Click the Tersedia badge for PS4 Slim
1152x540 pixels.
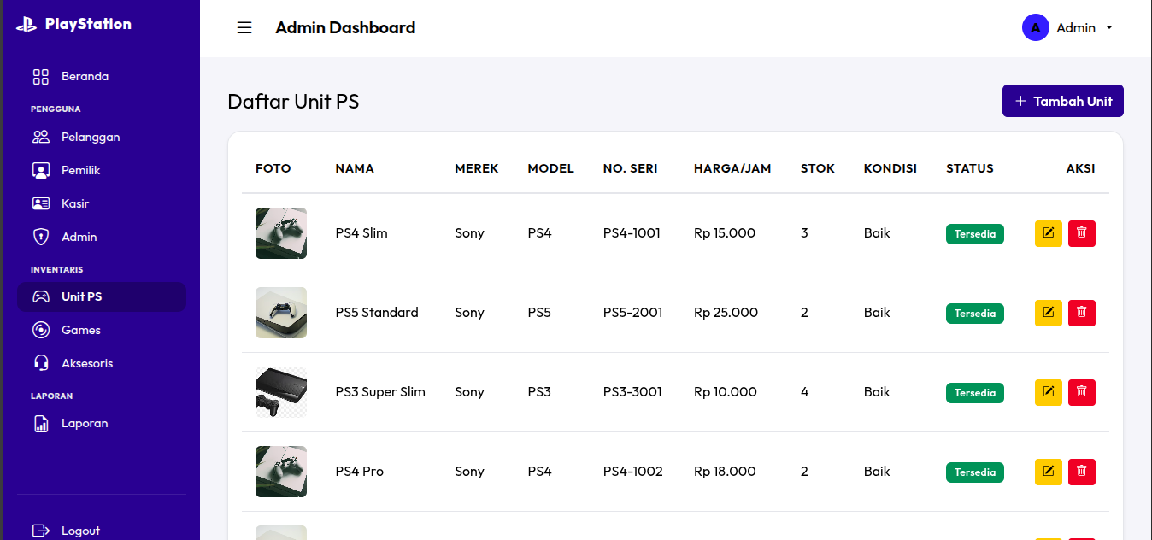[x=975, y=234]
